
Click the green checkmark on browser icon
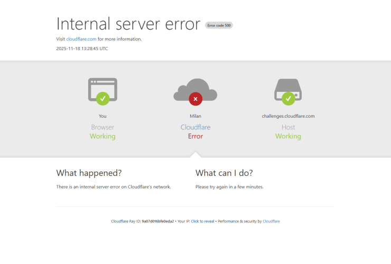tap(103, 99)
